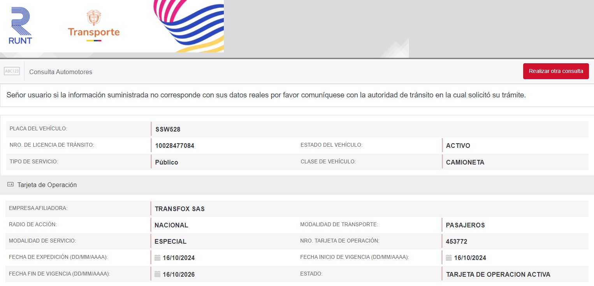Collapse the Tarjeta de Operación section
Screen dimensions: 594x286
coord(47,185)
